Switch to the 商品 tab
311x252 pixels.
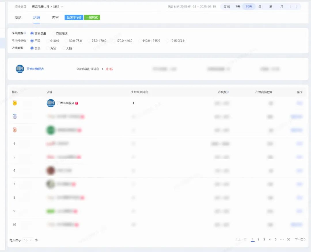point(18,18)
